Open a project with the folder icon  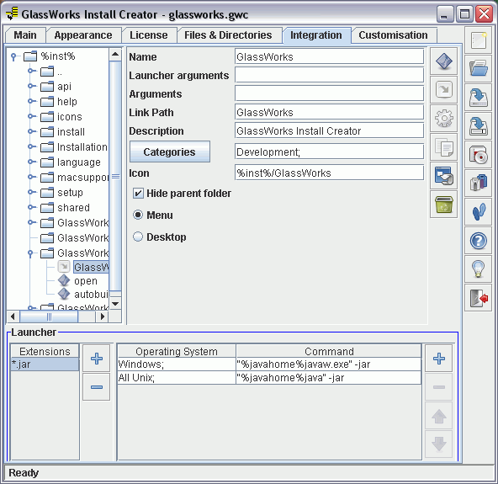479,69
